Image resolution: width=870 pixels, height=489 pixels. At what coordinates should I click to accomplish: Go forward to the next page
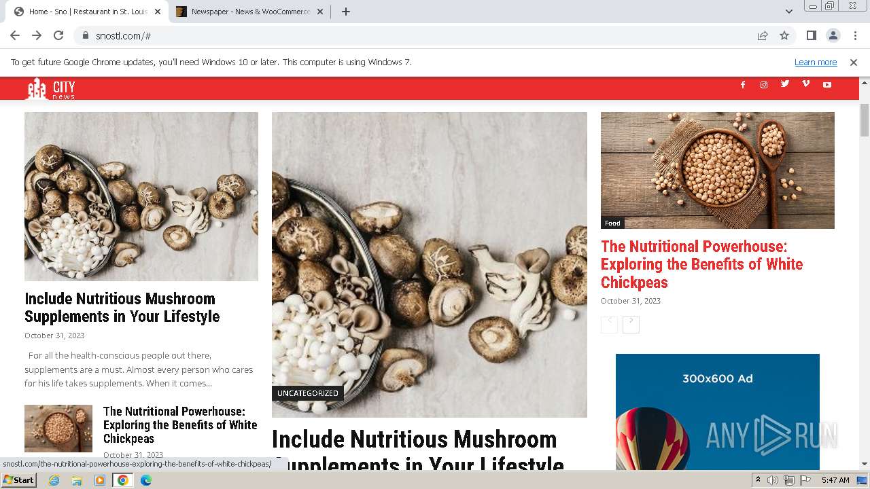tap(37, 35)
